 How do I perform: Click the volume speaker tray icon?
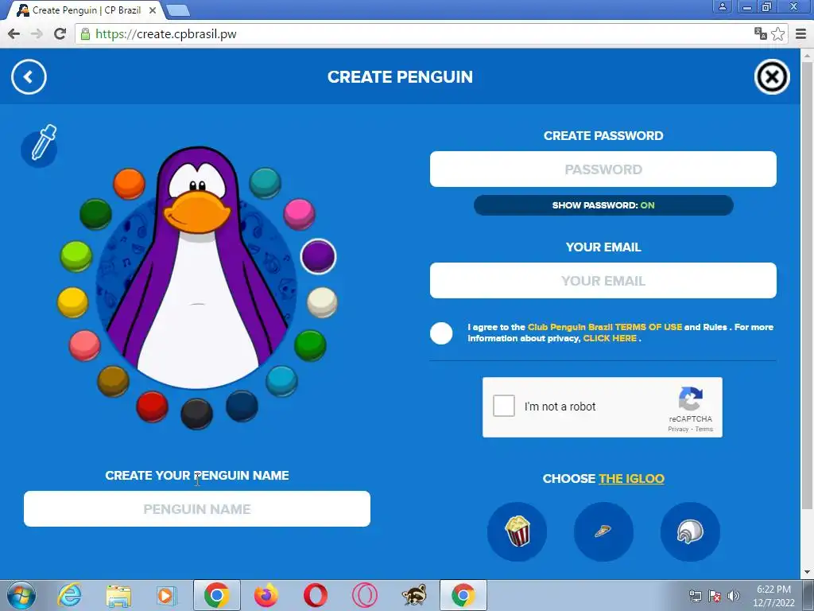734,596
